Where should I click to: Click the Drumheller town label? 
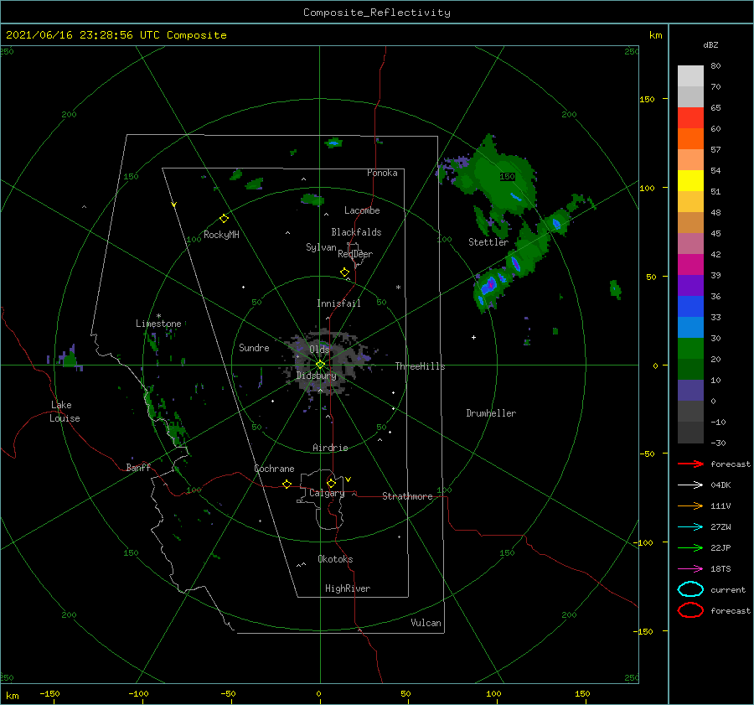click(491, 413)
